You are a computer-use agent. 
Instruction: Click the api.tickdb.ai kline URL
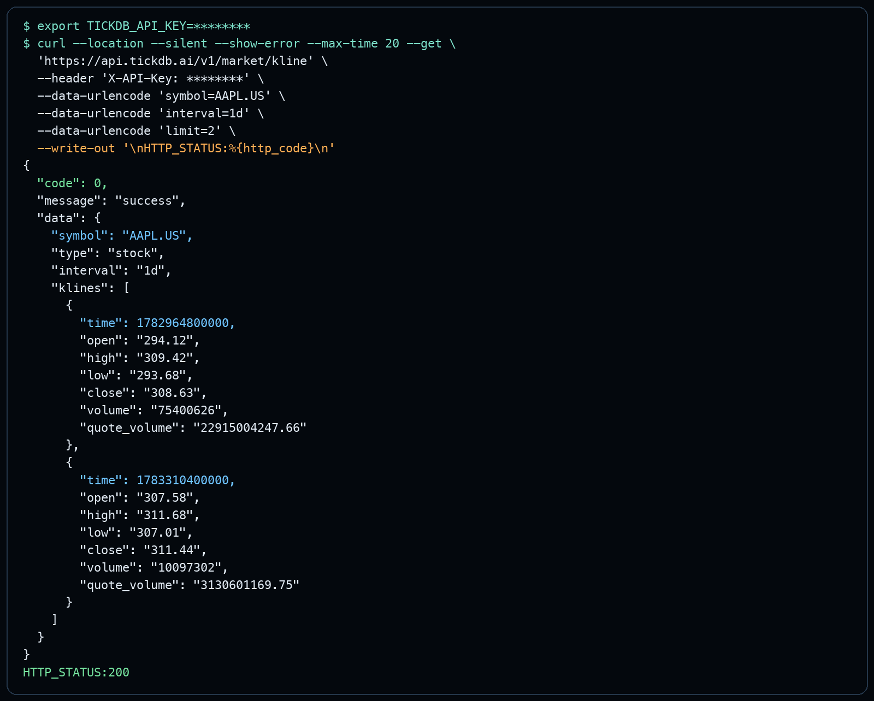click(175, 61)
